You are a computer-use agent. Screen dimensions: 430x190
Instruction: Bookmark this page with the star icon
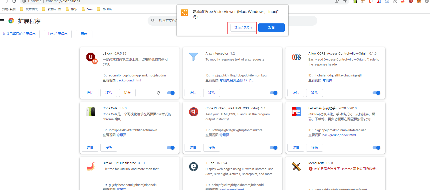pos(345,1)
